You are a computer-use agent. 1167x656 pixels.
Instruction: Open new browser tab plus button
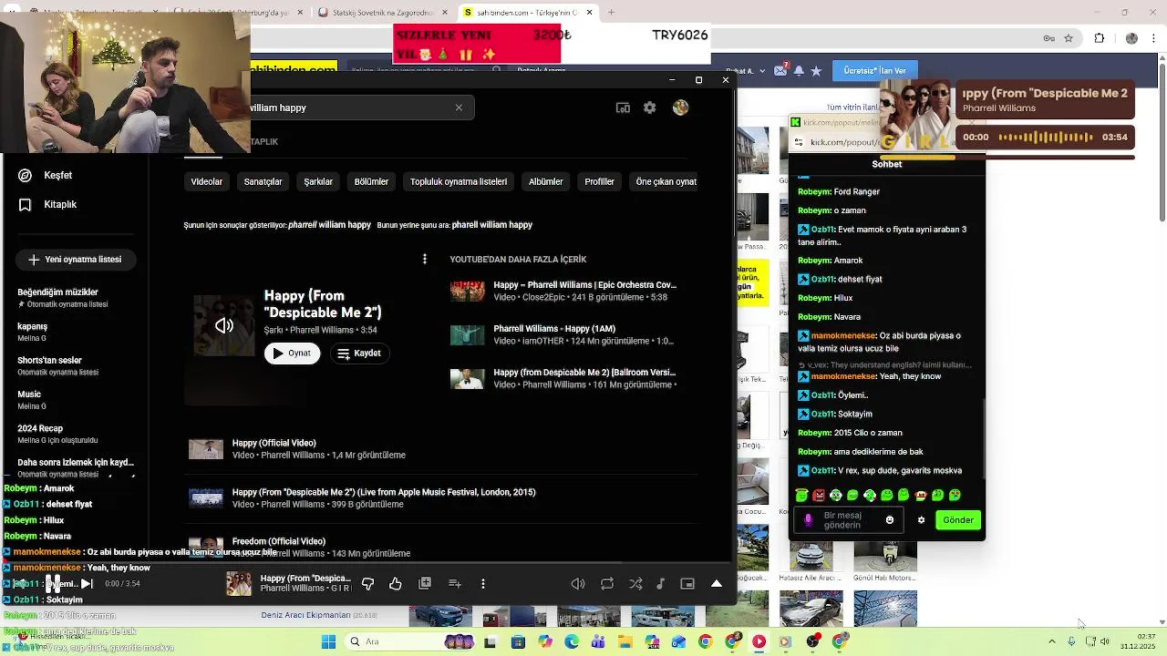coord(611,13)
